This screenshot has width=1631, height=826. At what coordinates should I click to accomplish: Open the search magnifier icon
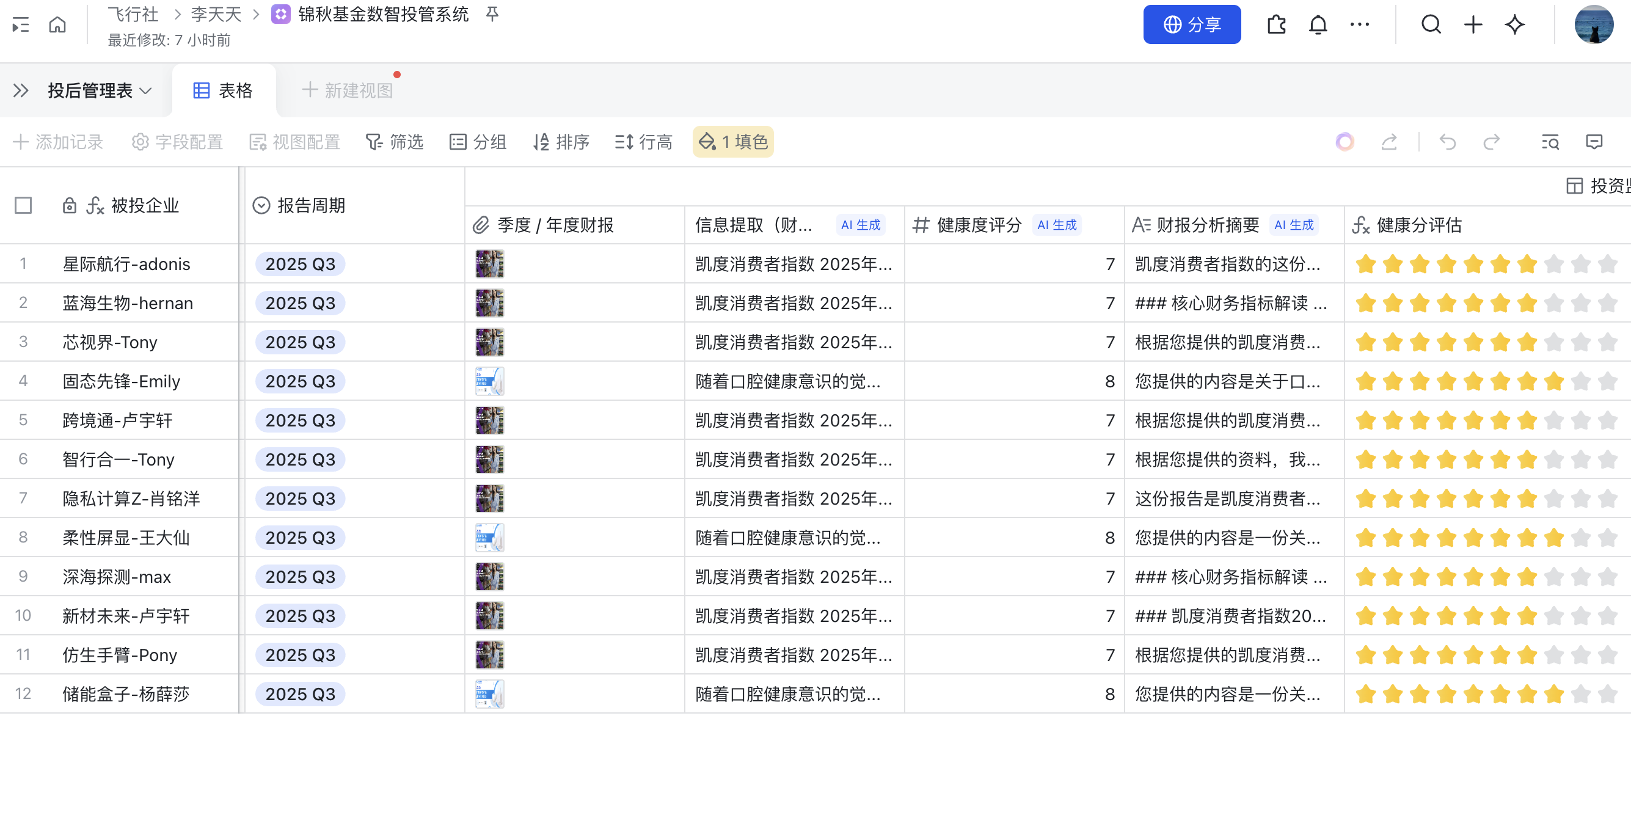1431,24
